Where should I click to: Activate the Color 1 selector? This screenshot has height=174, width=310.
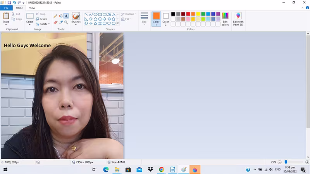pos(156,19)
